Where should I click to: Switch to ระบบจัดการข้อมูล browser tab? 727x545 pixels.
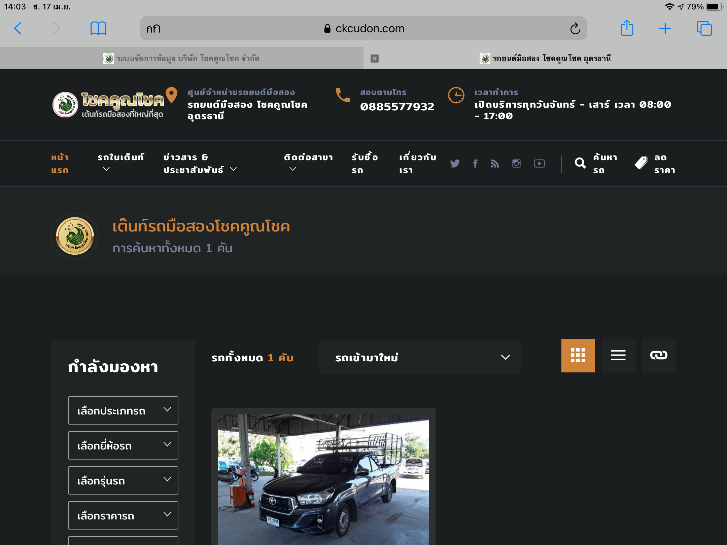[x=182, y=59]
